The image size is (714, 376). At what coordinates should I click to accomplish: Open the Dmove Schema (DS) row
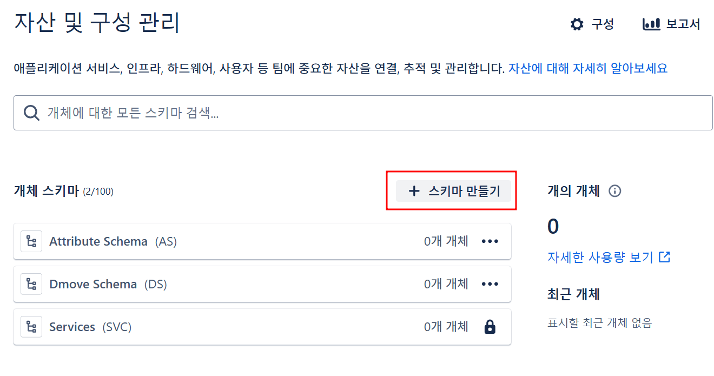point(262,284)
